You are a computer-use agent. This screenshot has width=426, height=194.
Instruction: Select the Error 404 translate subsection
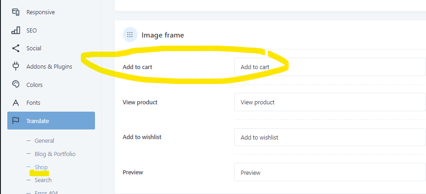46,192
